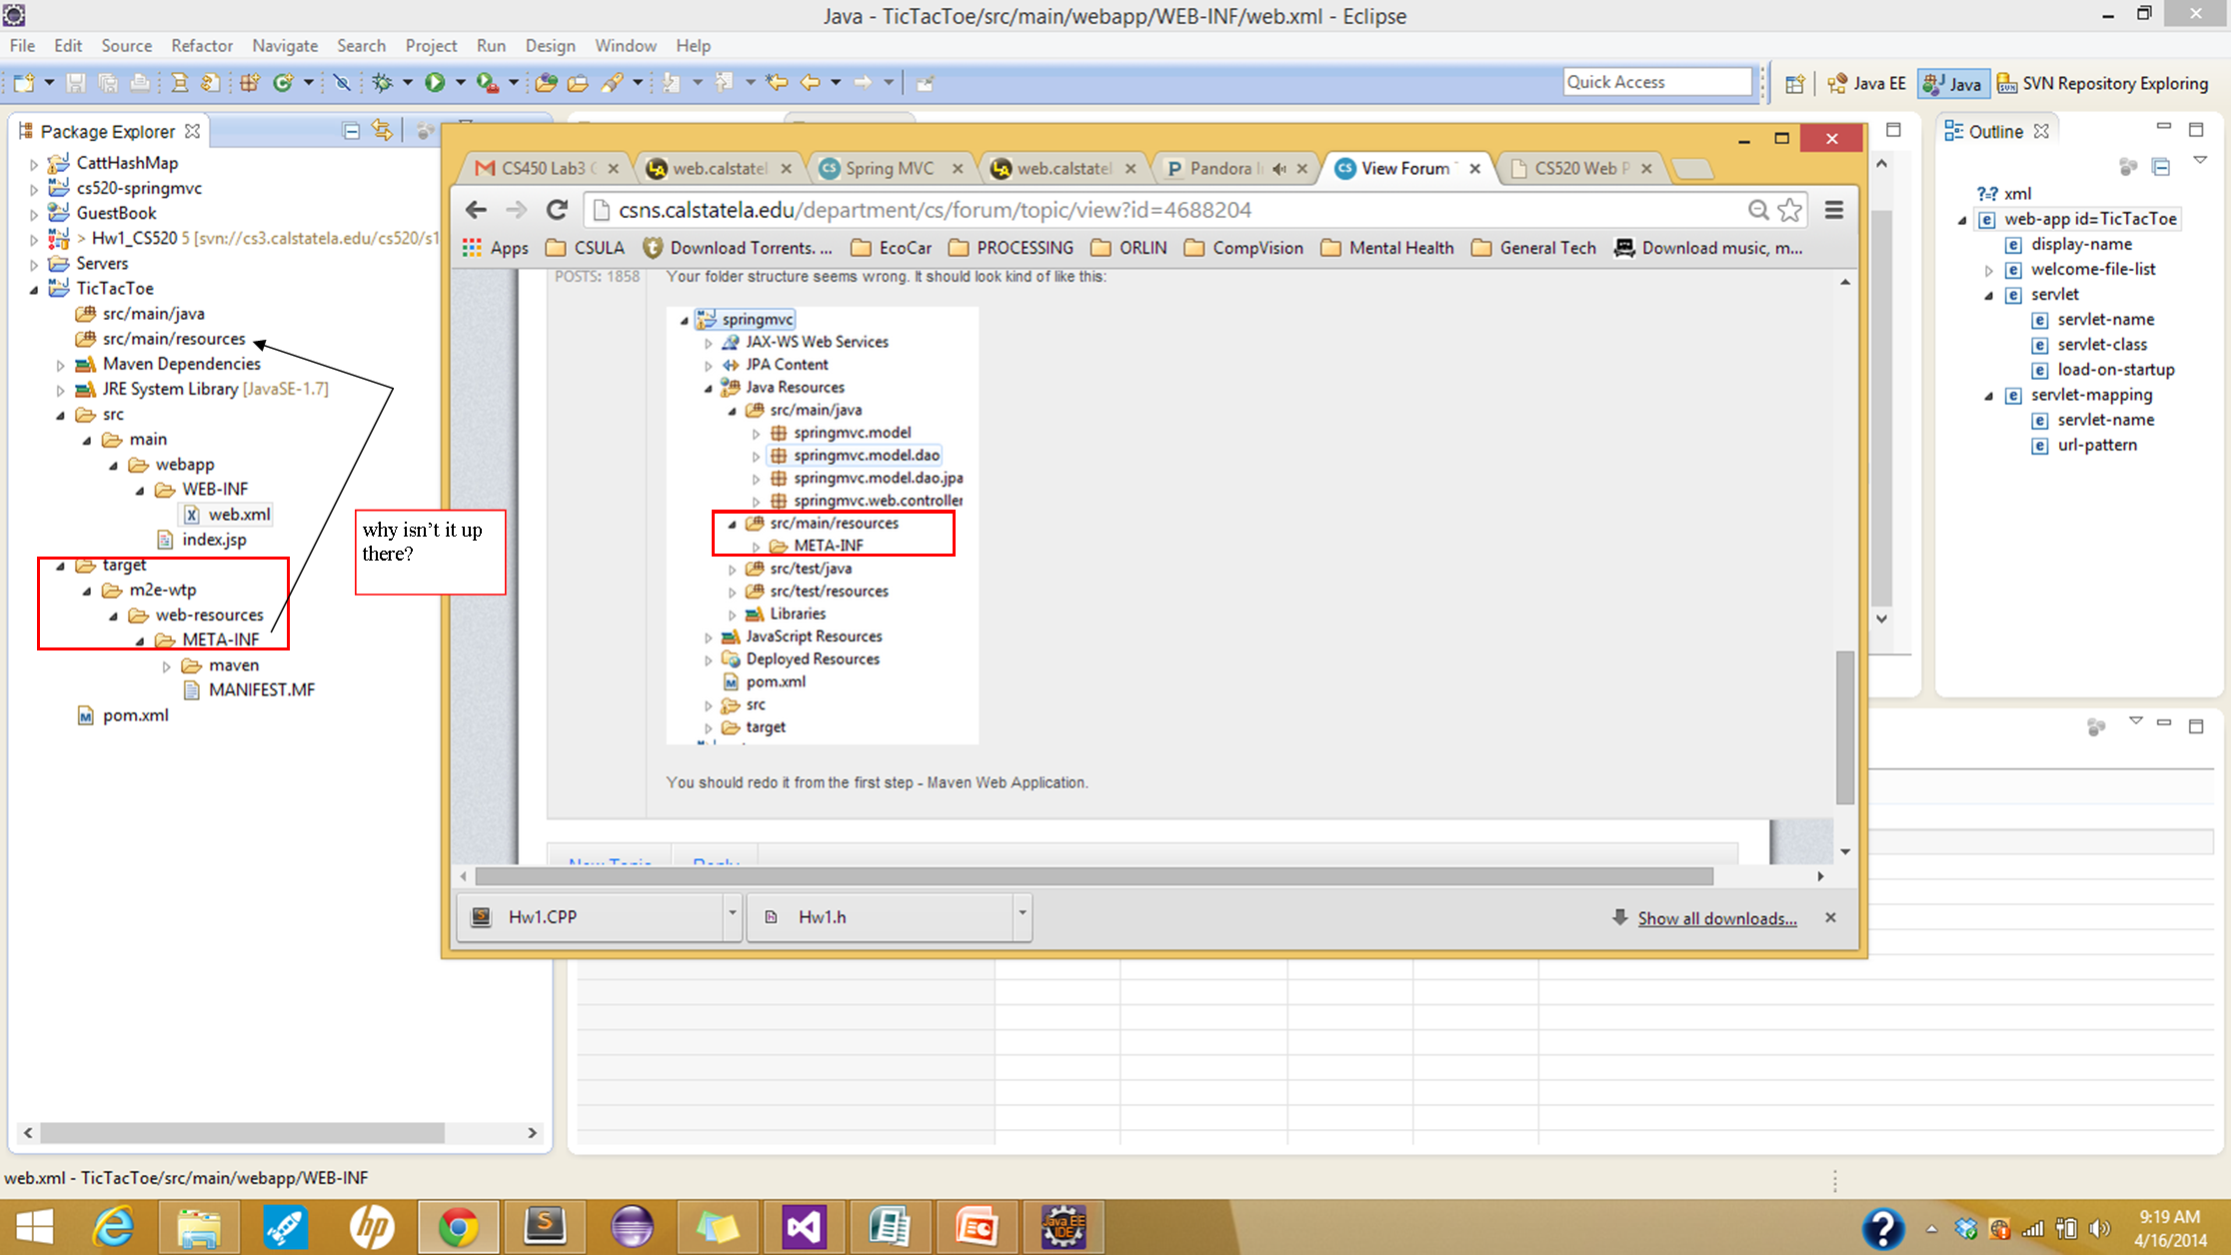Viewport: 2231px width, 1255px height.
Task: Click the green Run button icon
Action: pos(435,83)
